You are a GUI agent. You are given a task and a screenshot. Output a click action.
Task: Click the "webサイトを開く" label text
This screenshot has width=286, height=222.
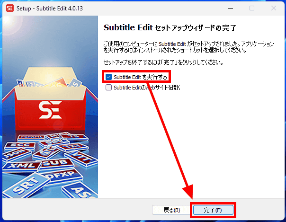tap(163, 88)
